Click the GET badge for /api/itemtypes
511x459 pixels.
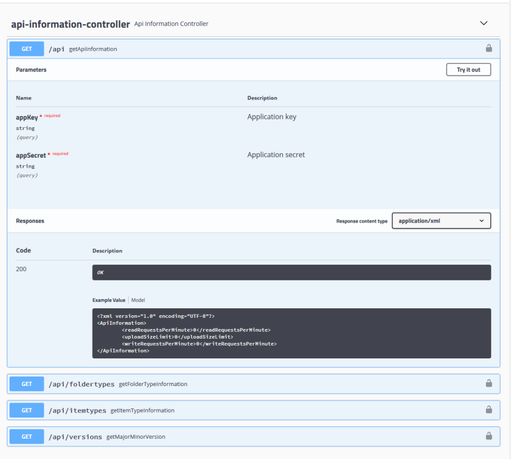pyautogui.click(x=26, y=409)
